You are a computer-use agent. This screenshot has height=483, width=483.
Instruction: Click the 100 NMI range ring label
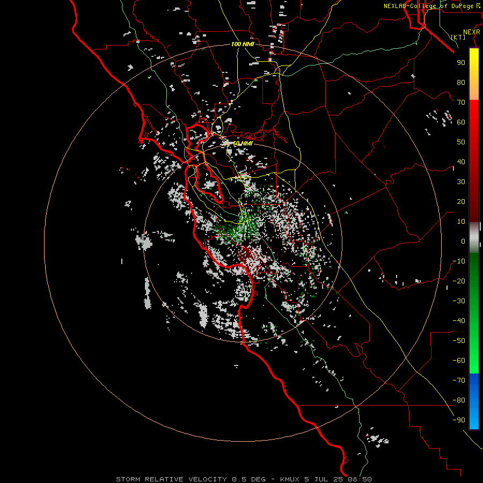coord(243,44)
